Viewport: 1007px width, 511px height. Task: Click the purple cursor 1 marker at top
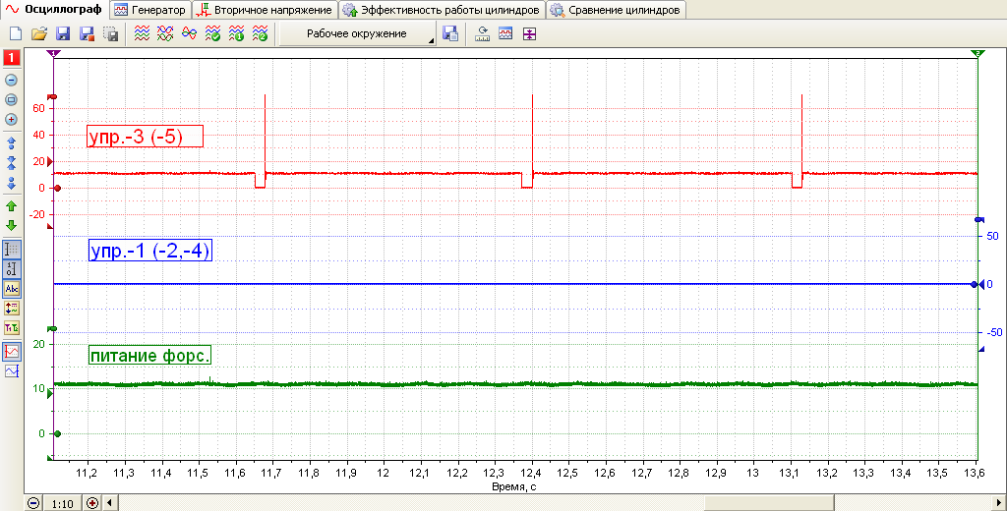[x=54, y=53]
